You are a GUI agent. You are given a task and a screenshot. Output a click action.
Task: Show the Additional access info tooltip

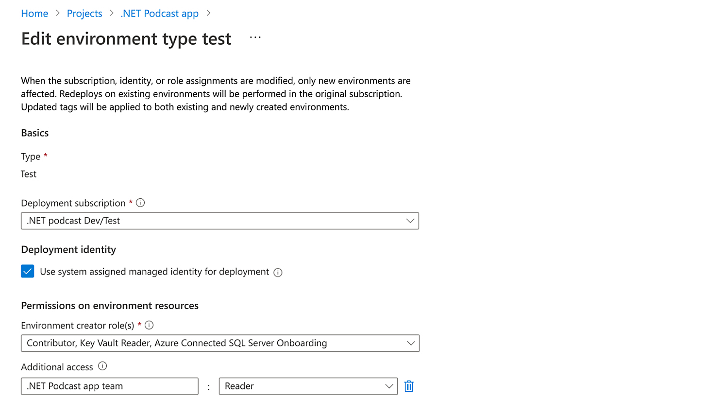point(102,366)
